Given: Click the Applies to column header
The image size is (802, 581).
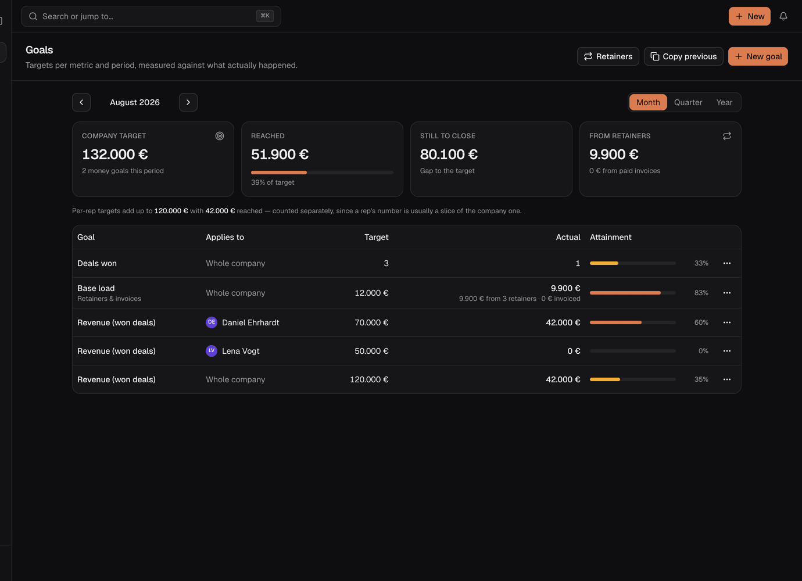Looking at the screenshot, I should [225, 237].
